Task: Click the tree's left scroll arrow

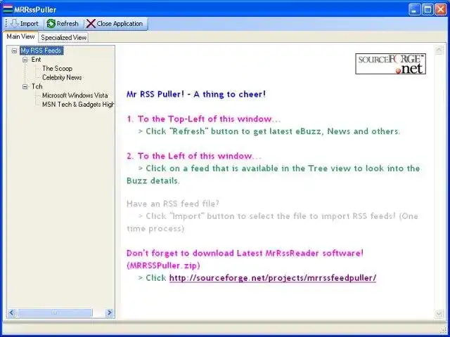Action: 11,312
